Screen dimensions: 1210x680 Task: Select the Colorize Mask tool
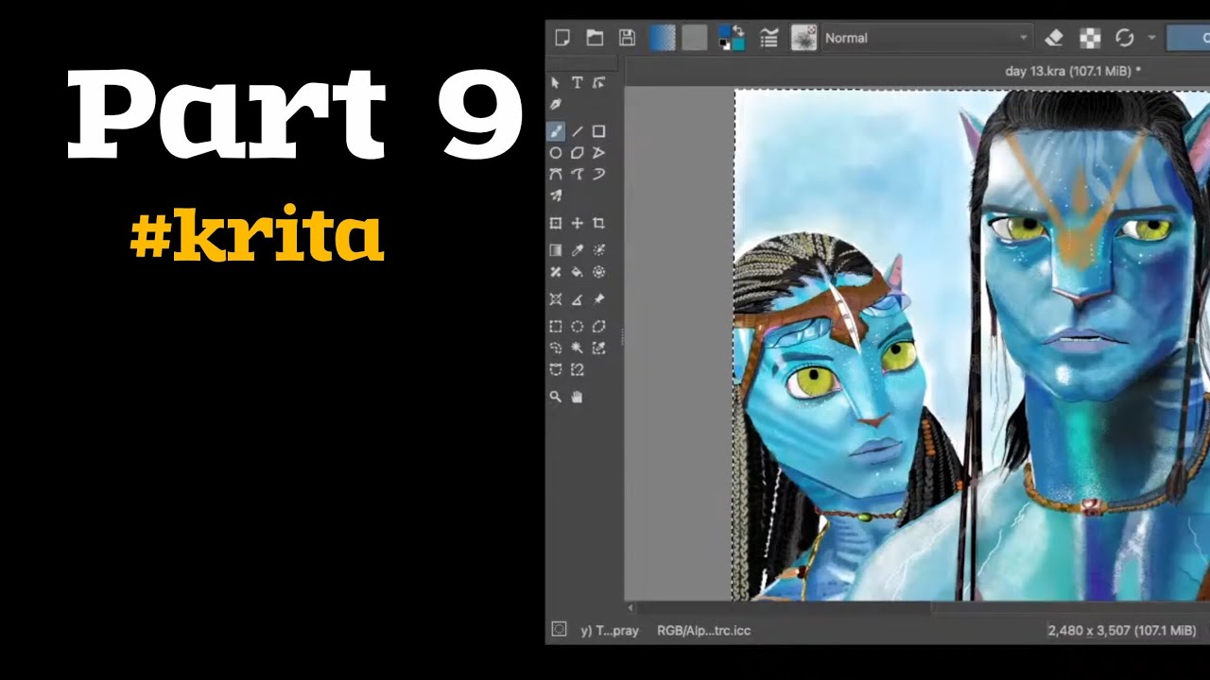pyautogui.click(x=598, y=250)
